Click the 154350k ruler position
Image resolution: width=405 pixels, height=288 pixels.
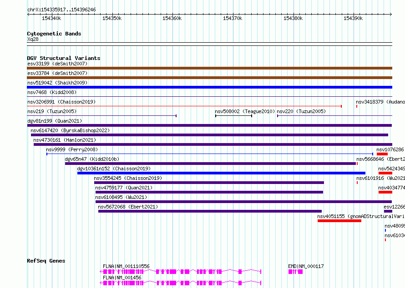(112, 18)
